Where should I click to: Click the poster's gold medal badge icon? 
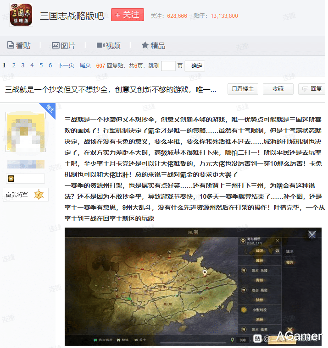tap(11, 179)
